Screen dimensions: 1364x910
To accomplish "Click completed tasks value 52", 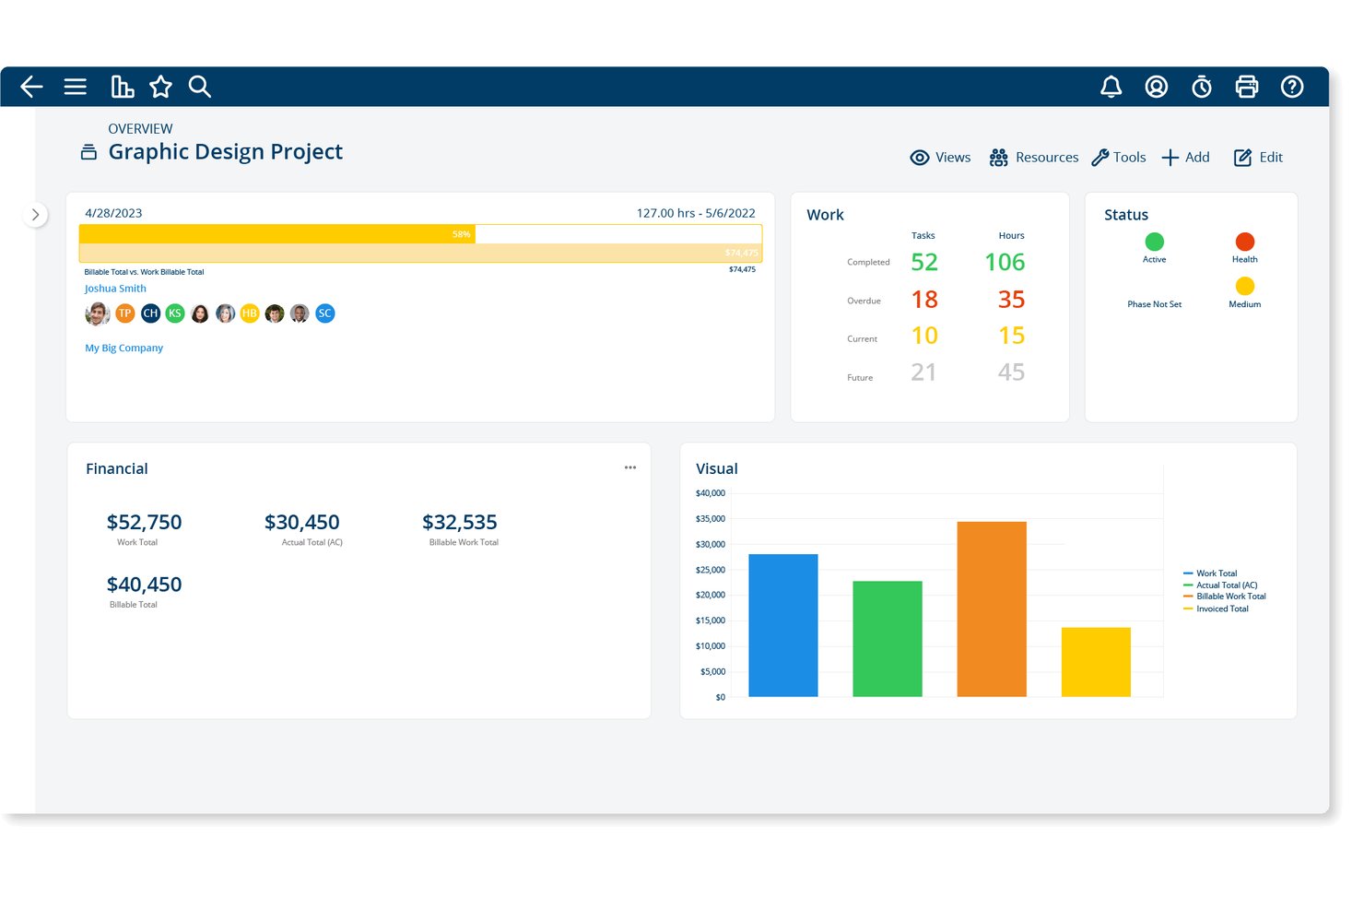I will (x=924, y=263).
